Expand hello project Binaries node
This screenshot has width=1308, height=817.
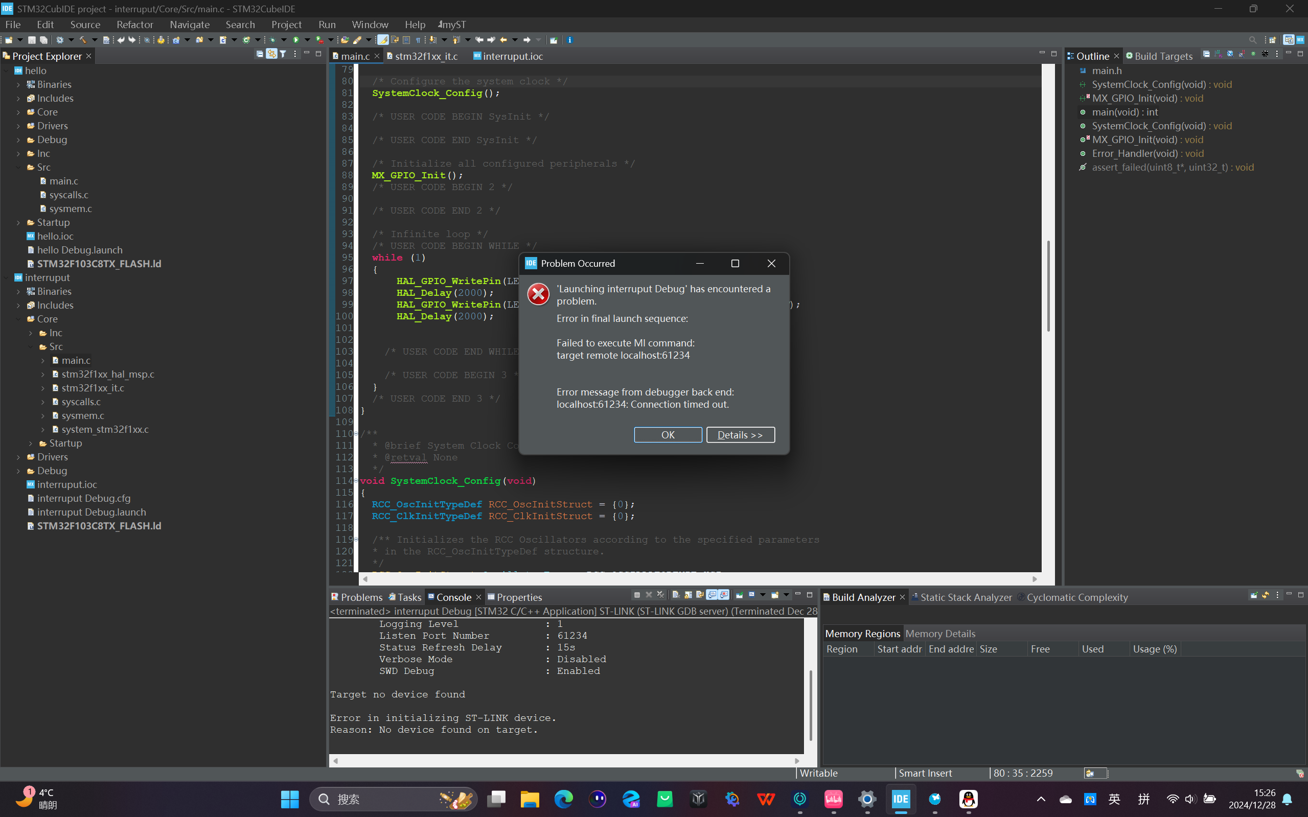(x=18, y=84)
